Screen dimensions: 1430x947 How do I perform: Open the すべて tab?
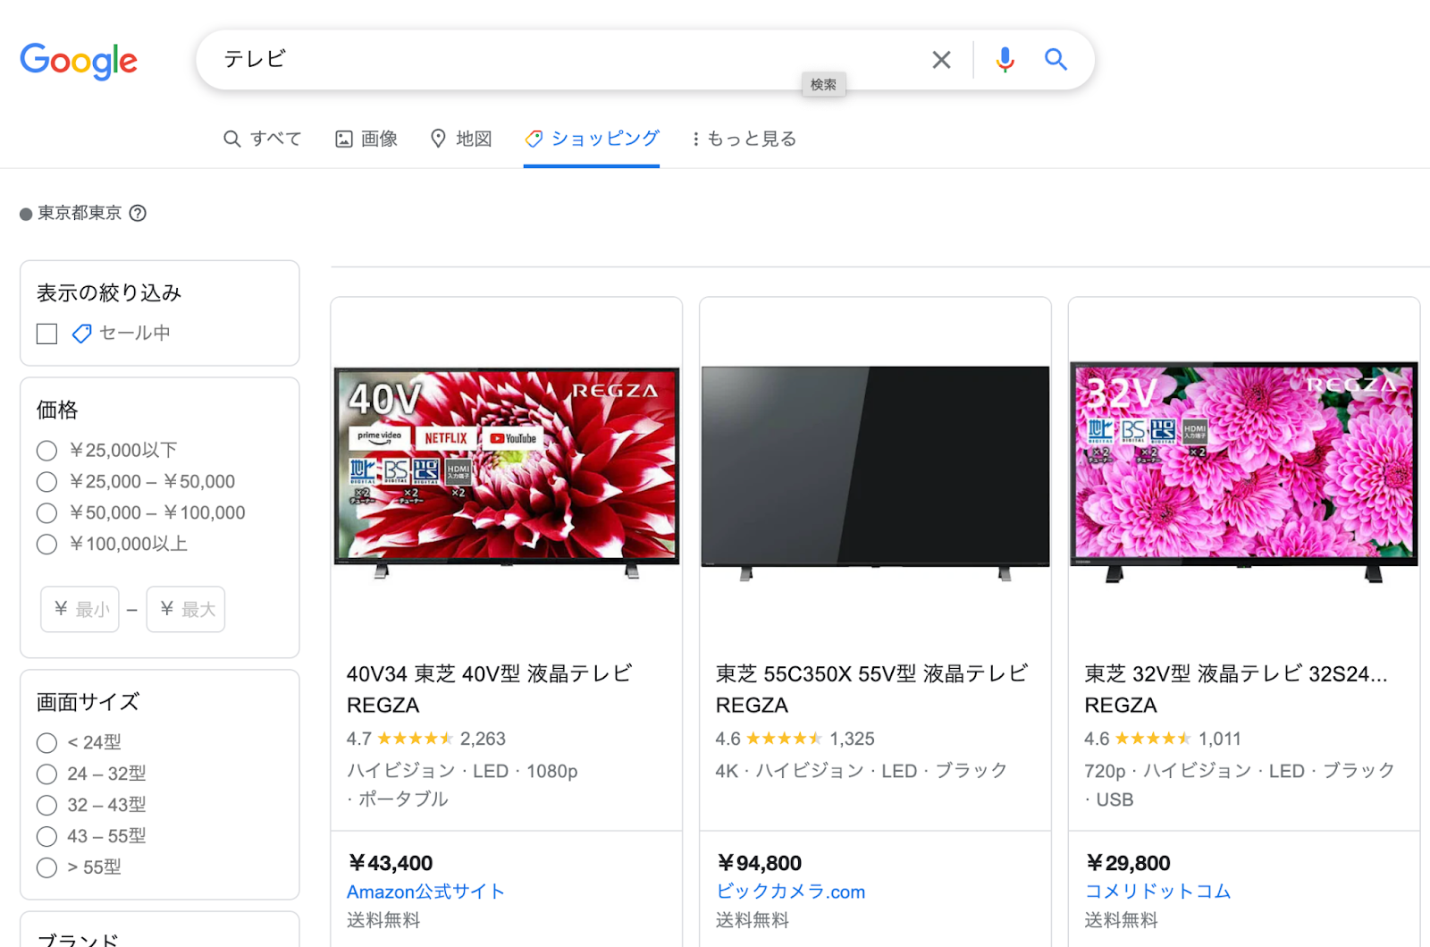[263, 139]
